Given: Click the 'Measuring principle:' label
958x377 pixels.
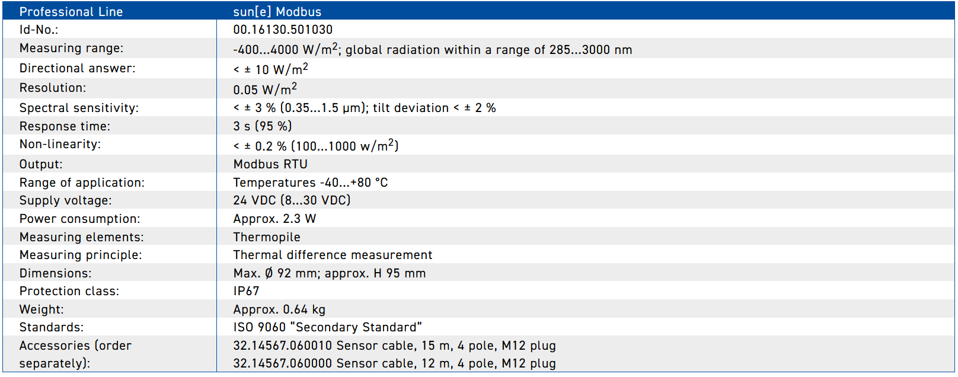Looking at the screenshot, I should tap(81, 255).
